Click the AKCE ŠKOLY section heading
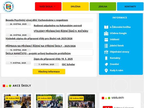 (22, 85)
